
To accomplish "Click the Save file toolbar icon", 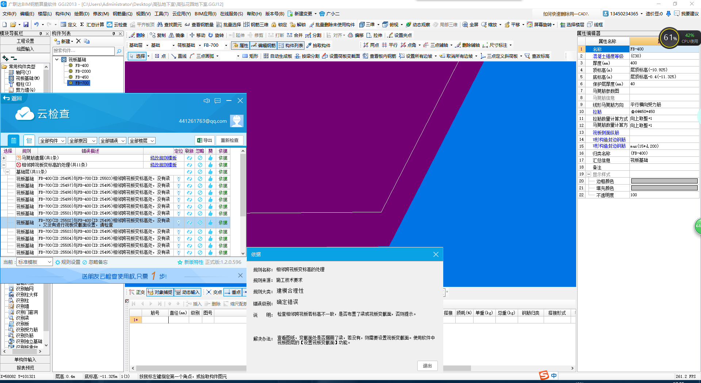I will (26, 24).
